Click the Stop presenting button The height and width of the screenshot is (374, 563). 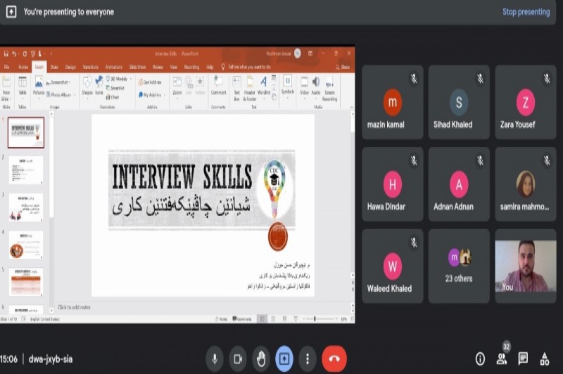coord(526,12)
